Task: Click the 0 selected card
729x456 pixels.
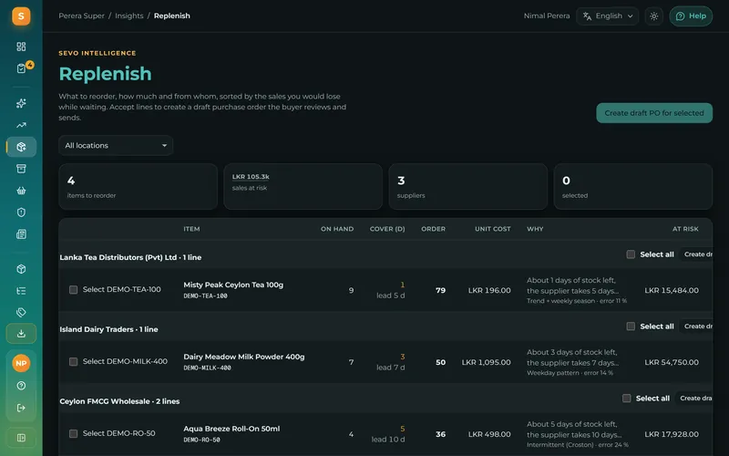Action: tap(633, 186)
